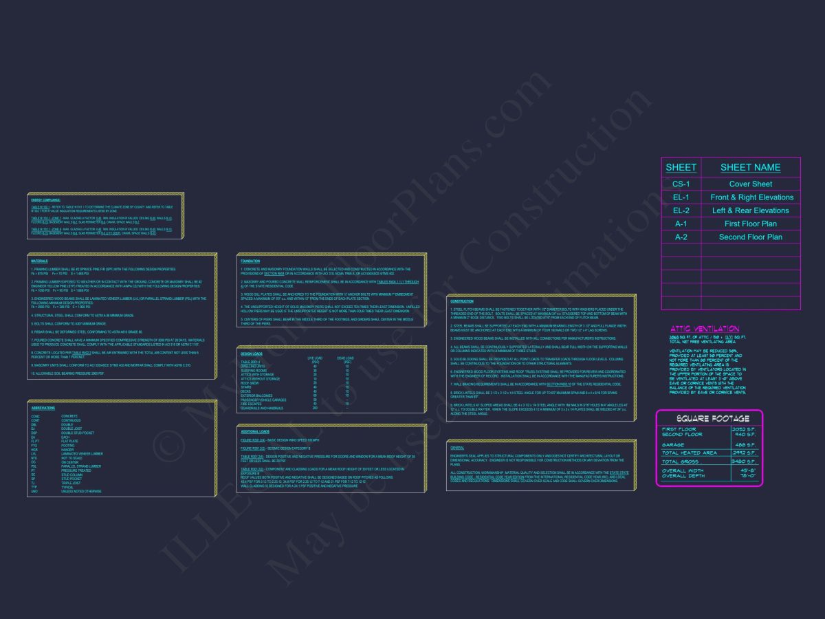Click Front & Right Elevations sheet name

[751, 197]
